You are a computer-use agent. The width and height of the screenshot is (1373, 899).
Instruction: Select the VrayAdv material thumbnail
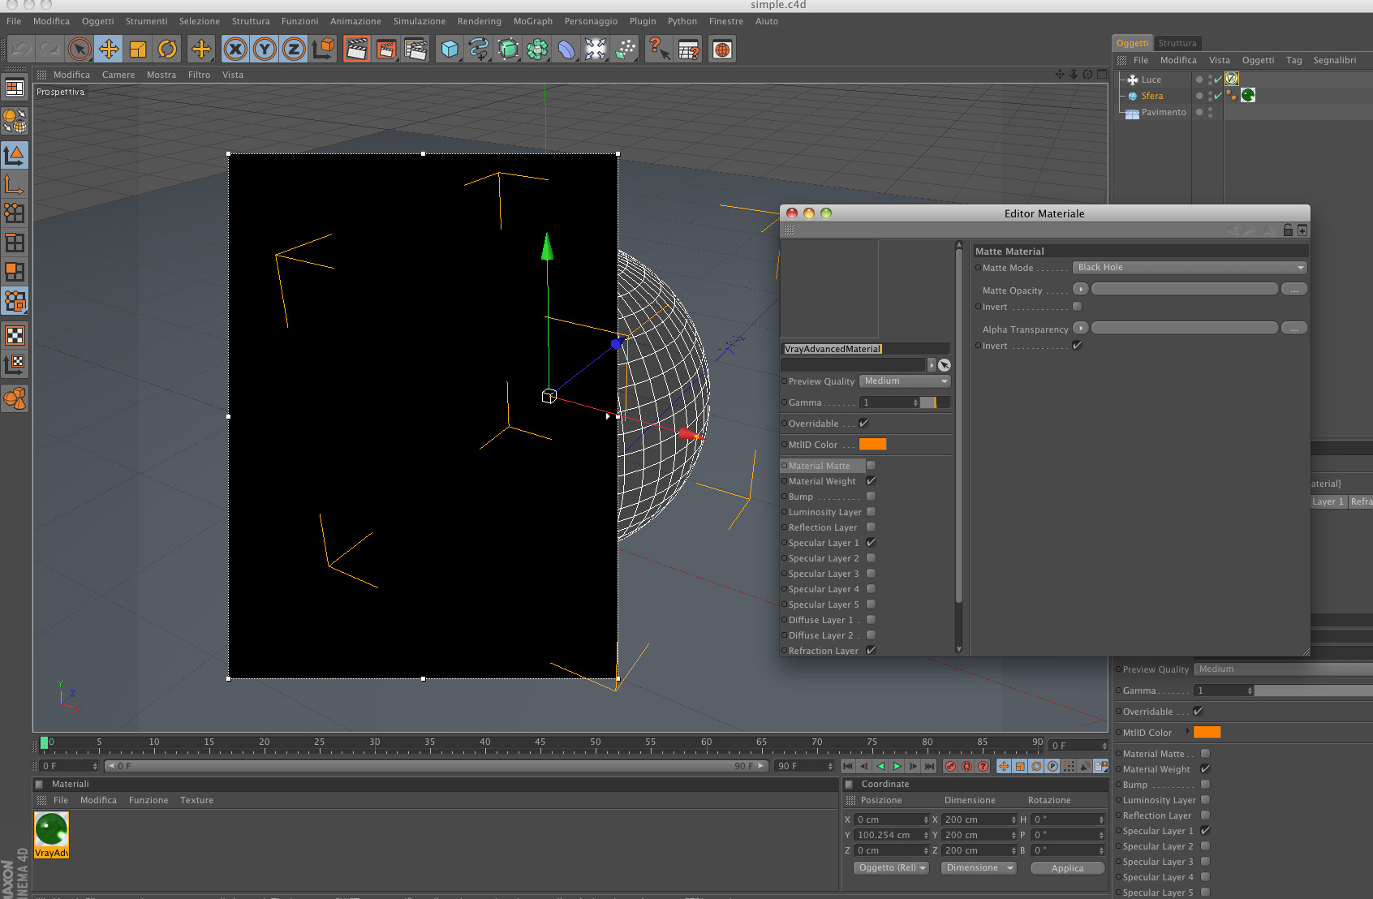click(x=51, y=831)
